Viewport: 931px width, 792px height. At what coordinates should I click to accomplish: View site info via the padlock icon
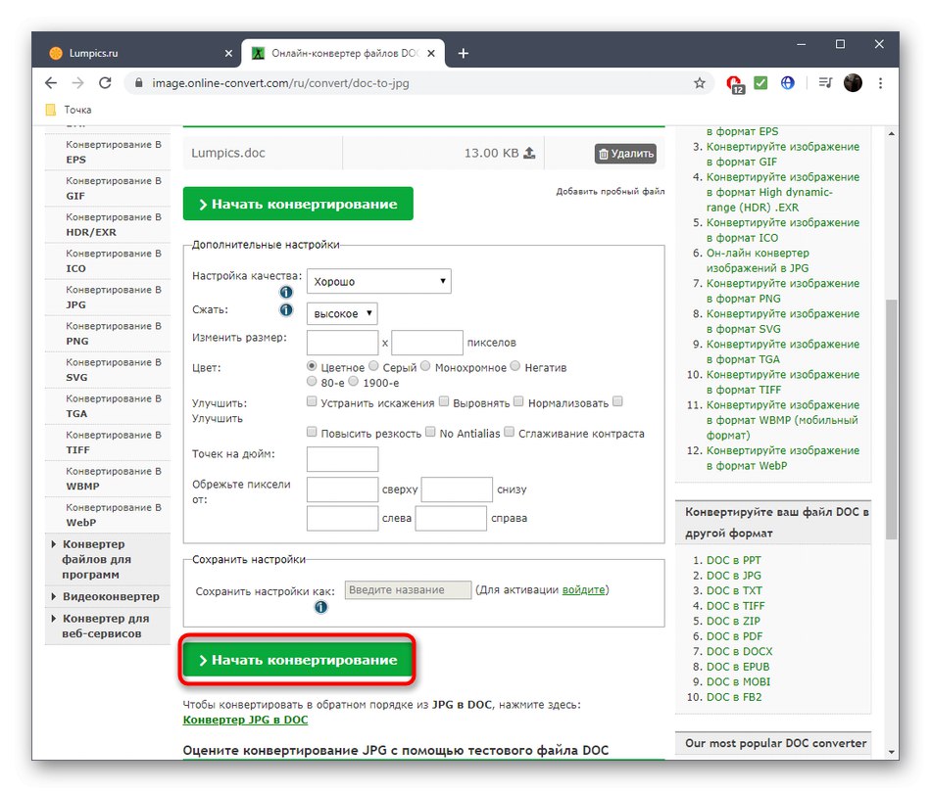tap(139, 83)
